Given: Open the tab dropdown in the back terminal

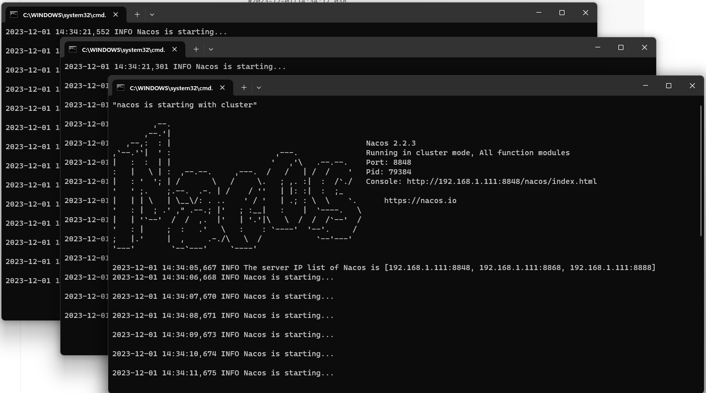Looking at the screenshot, I should pos(152,15).
